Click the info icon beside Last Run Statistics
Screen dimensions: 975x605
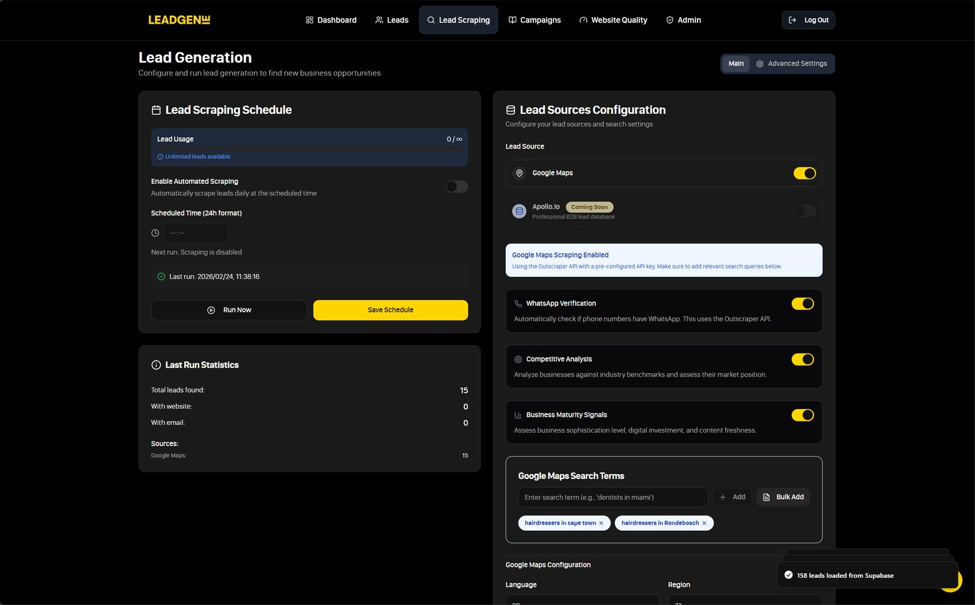[156, 365]
